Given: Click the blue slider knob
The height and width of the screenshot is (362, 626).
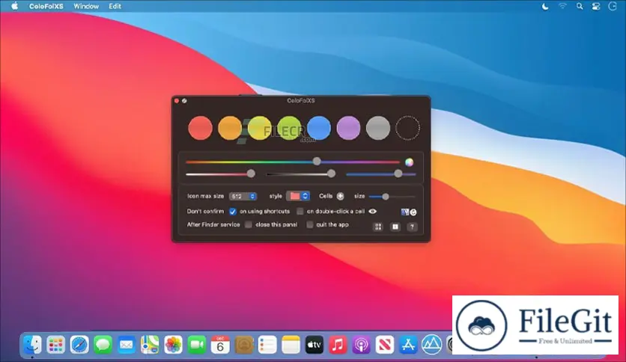Looking at the screenshot, I should point(398,174).
